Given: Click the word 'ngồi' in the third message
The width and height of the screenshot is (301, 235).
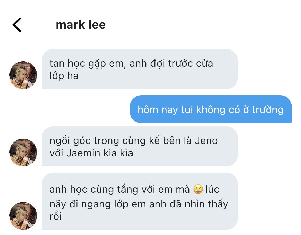Looking at the screenshot, I should pos(59,141).
